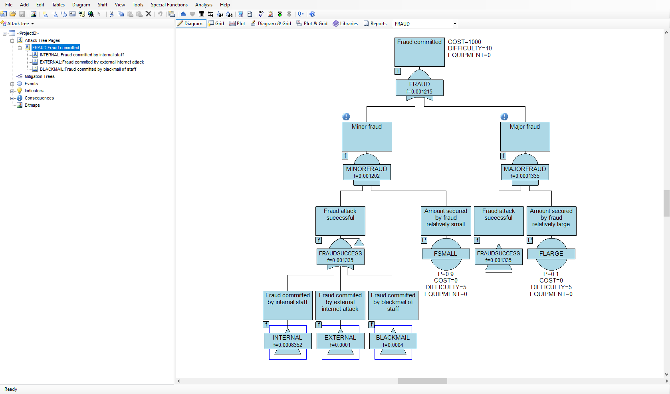Select the BLACKMAIL tree page item

click(x=88, y=69)
